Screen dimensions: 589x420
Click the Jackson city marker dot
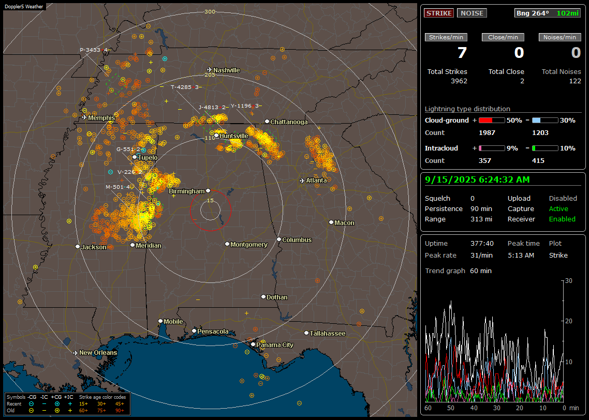click(78, 247)
